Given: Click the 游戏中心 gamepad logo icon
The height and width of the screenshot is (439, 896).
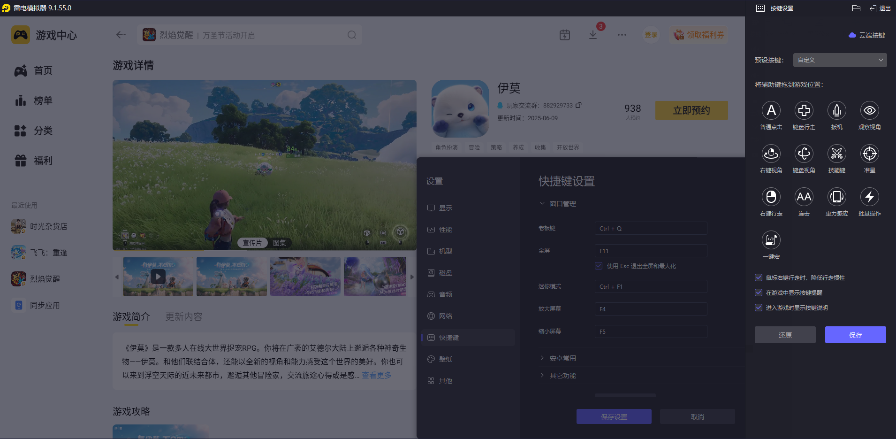Looking at the screenshot, I should click(20, 35).
